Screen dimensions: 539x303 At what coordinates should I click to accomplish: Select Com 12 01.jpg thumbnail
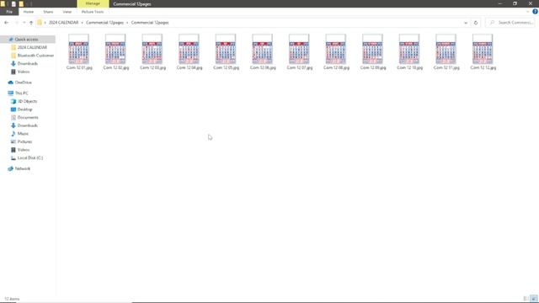78,49
